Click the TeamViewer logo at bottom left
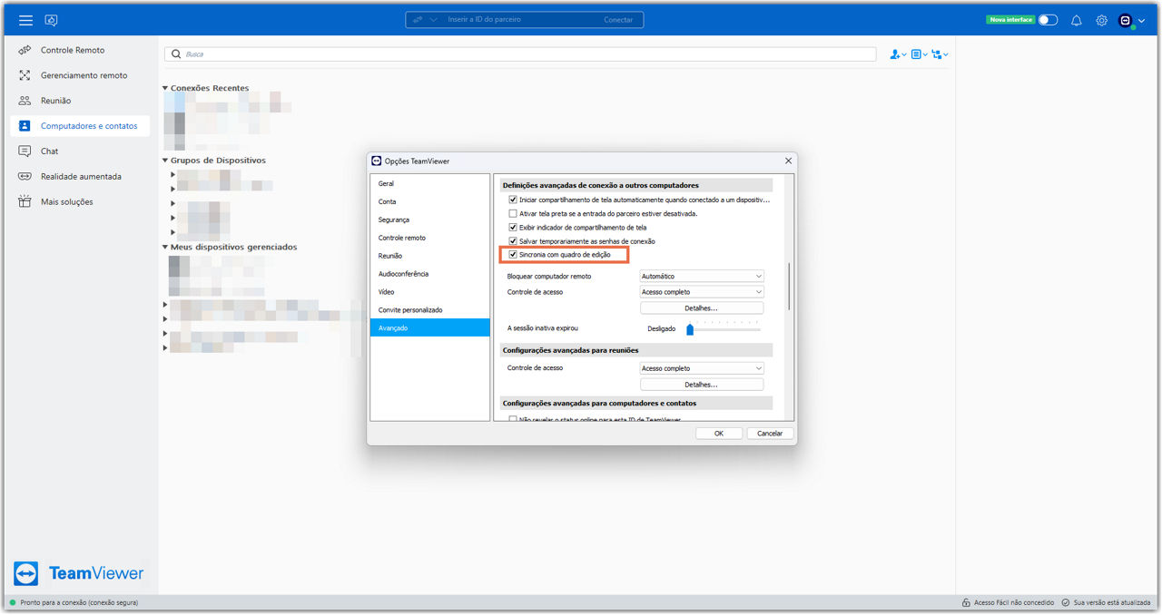This screenshot has height=615, width=1162. (x=78, y=573)
